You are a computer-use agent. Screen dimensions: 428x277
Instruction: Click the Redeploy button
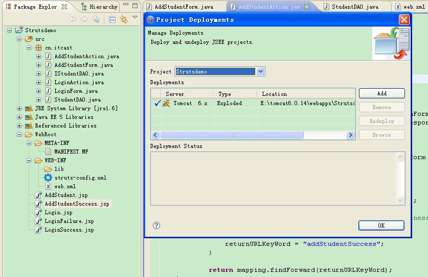(x=381, y=121)
